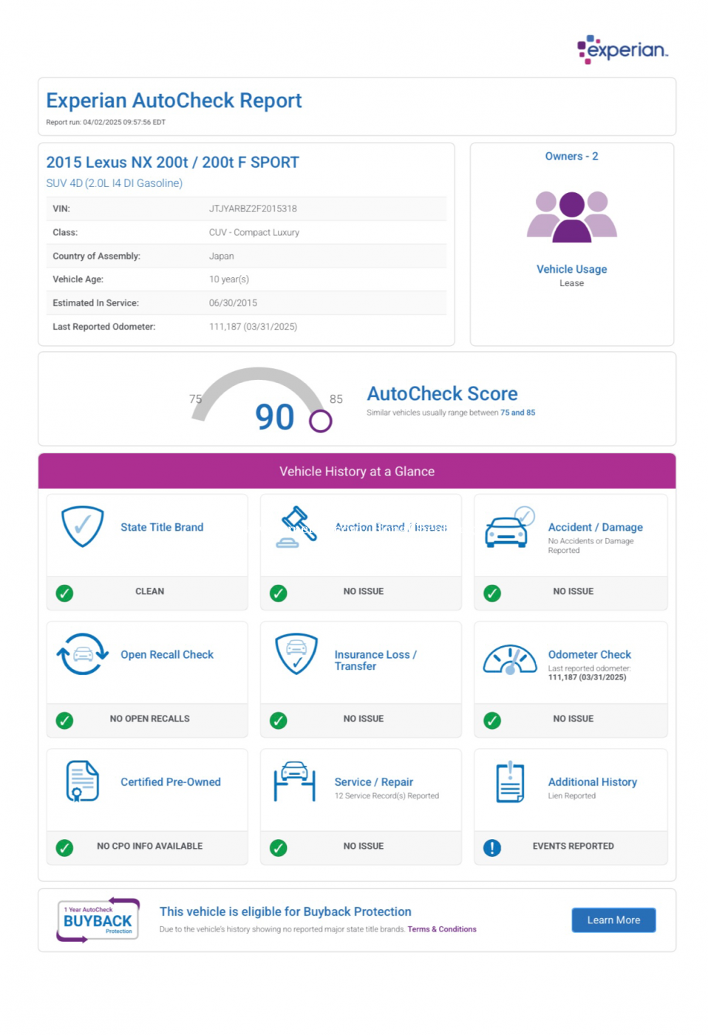Image resolution: width=708 pixels, height=1035 pixels.
Task: Click the State Title Brand shield icon
Action: point(83,526)
